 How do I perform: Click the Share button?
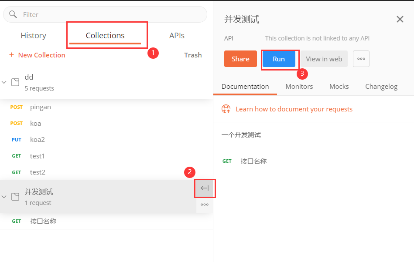(240, 59)
